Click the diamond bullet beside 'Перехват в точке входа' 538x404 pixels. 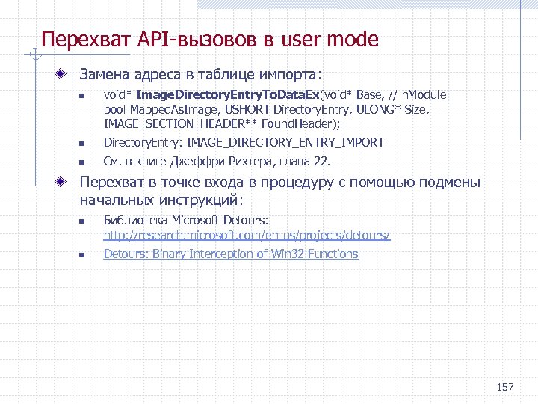tap(61, 181)
